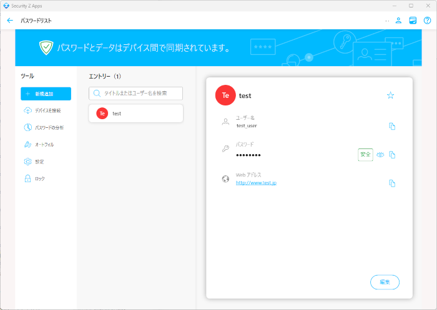Copy the Web address

(x=392, y=183)
